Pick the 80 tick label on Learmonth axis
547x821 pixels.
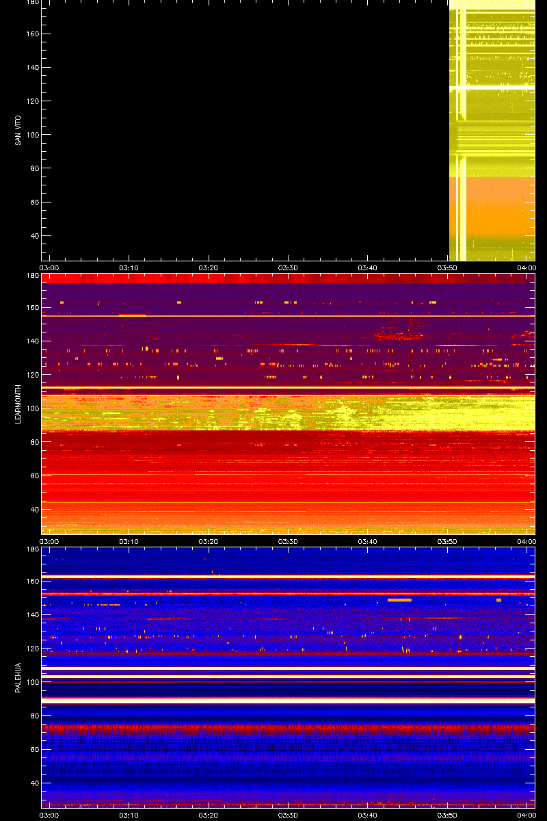click(x=34, y=442)
